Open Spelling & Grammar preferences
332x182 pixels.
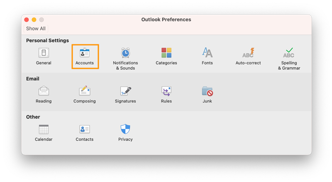[x=289, y=59]
